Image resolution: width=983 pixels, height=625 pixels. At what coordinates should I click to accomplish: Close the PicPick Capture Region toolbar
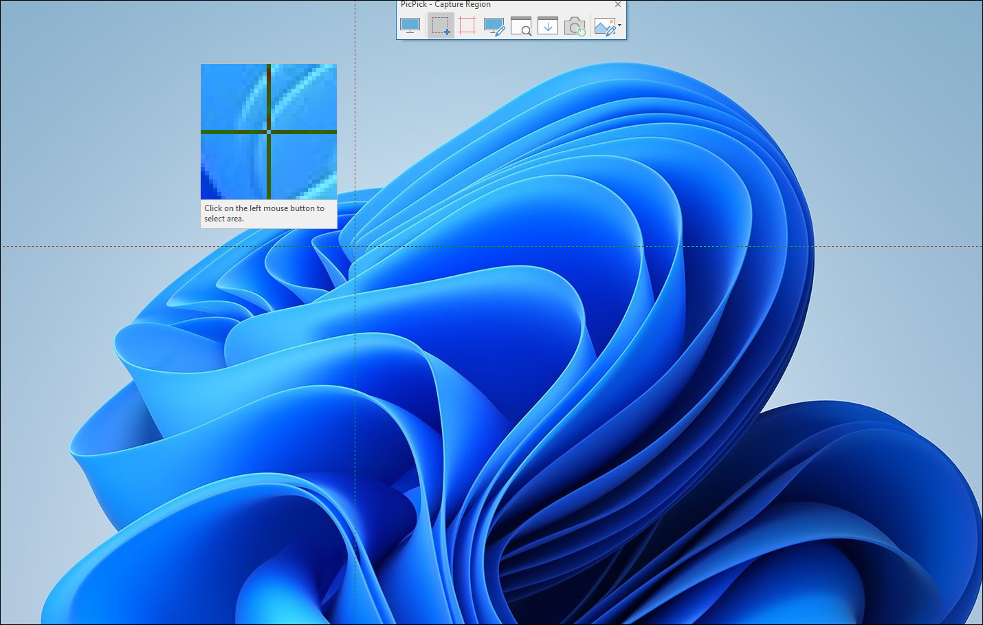click(x=618, y=4)
